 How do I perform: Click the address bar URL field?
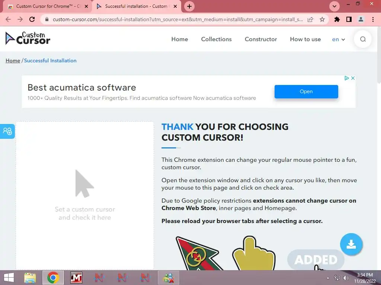(x=177, y=19)
